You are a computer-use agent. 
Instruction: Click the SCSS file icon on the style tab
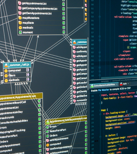click(121, 84)
